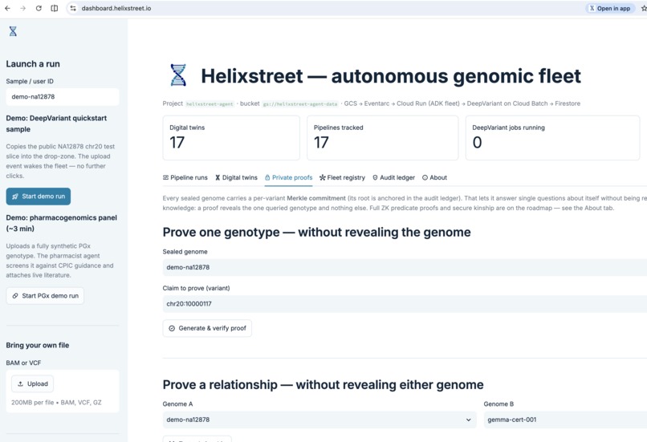The width and height of the screenshot is (647, 442).
Task: Bookmark this page with the star
Action: pos(643,8)
